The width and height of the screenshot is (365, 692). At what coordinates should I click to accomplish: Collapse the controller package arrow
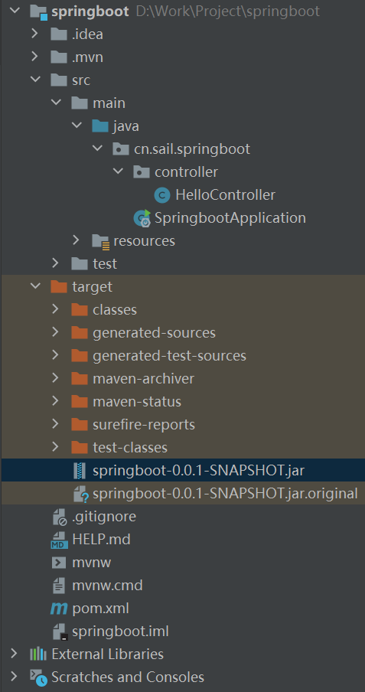[118, 171]
